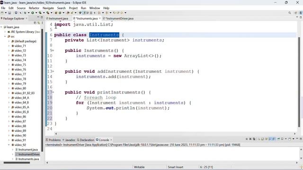303x170 pixels.
Task: Click the toolbar Search magnifier icon
Action: [x=290, y=13]
